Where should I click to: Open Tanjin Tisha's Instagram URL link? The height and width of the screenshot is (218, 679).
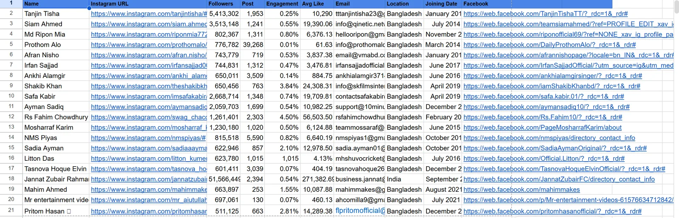149,14
